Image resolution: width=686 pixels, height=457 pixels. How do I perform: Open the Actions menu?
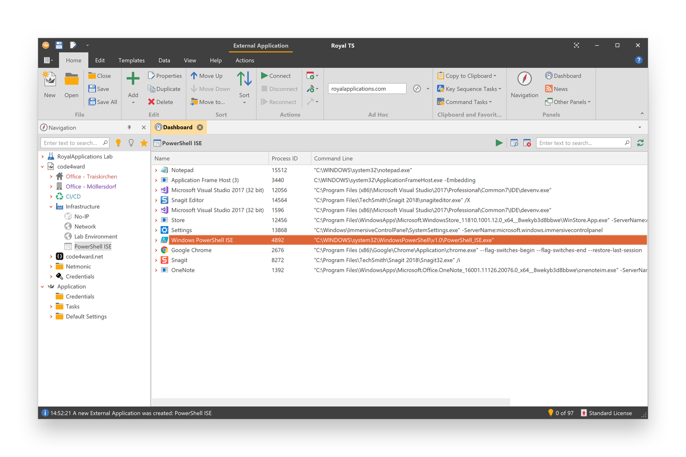pos(244,60)
